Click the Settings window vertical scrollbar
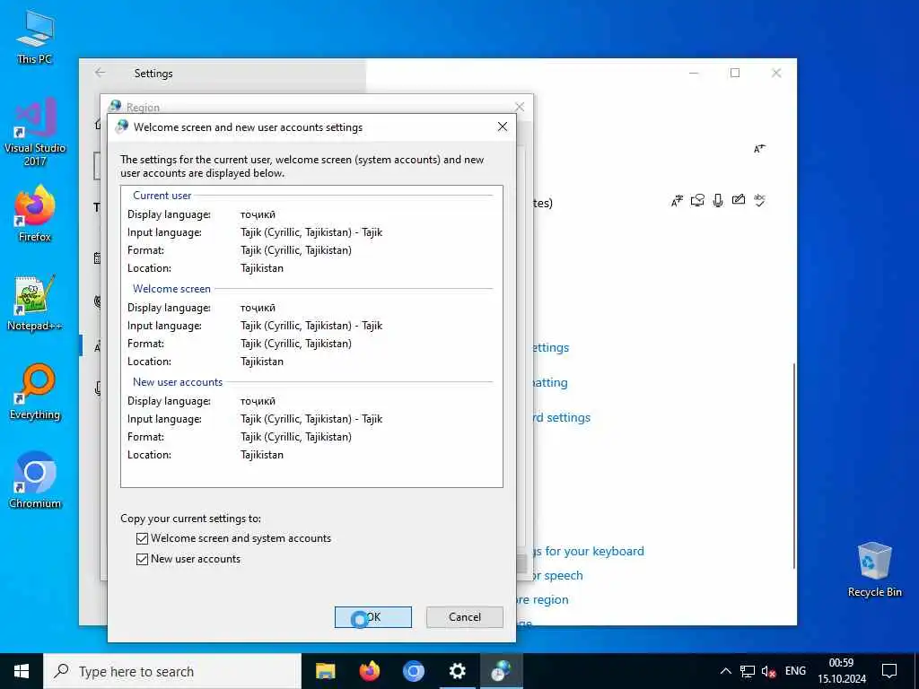 click(x=794, y=466)
